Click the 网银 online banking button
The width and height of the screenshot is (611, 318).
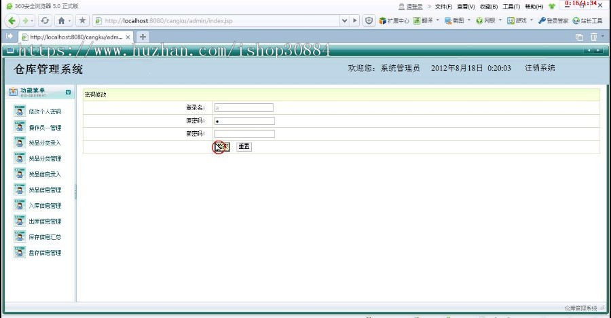click(485, 20)
